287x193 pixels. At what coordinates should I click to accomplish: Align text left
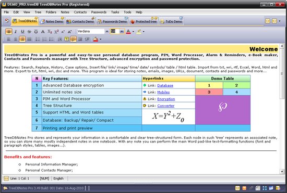tap(8, 39)
